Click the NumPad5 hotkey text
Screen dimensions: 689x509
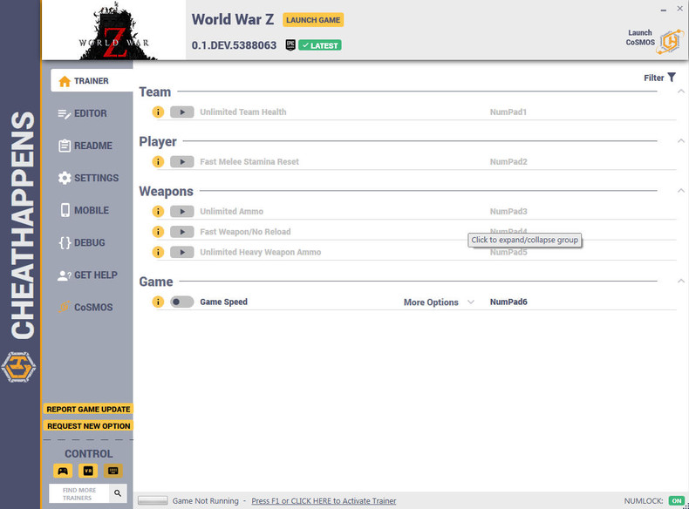point(508,253)
